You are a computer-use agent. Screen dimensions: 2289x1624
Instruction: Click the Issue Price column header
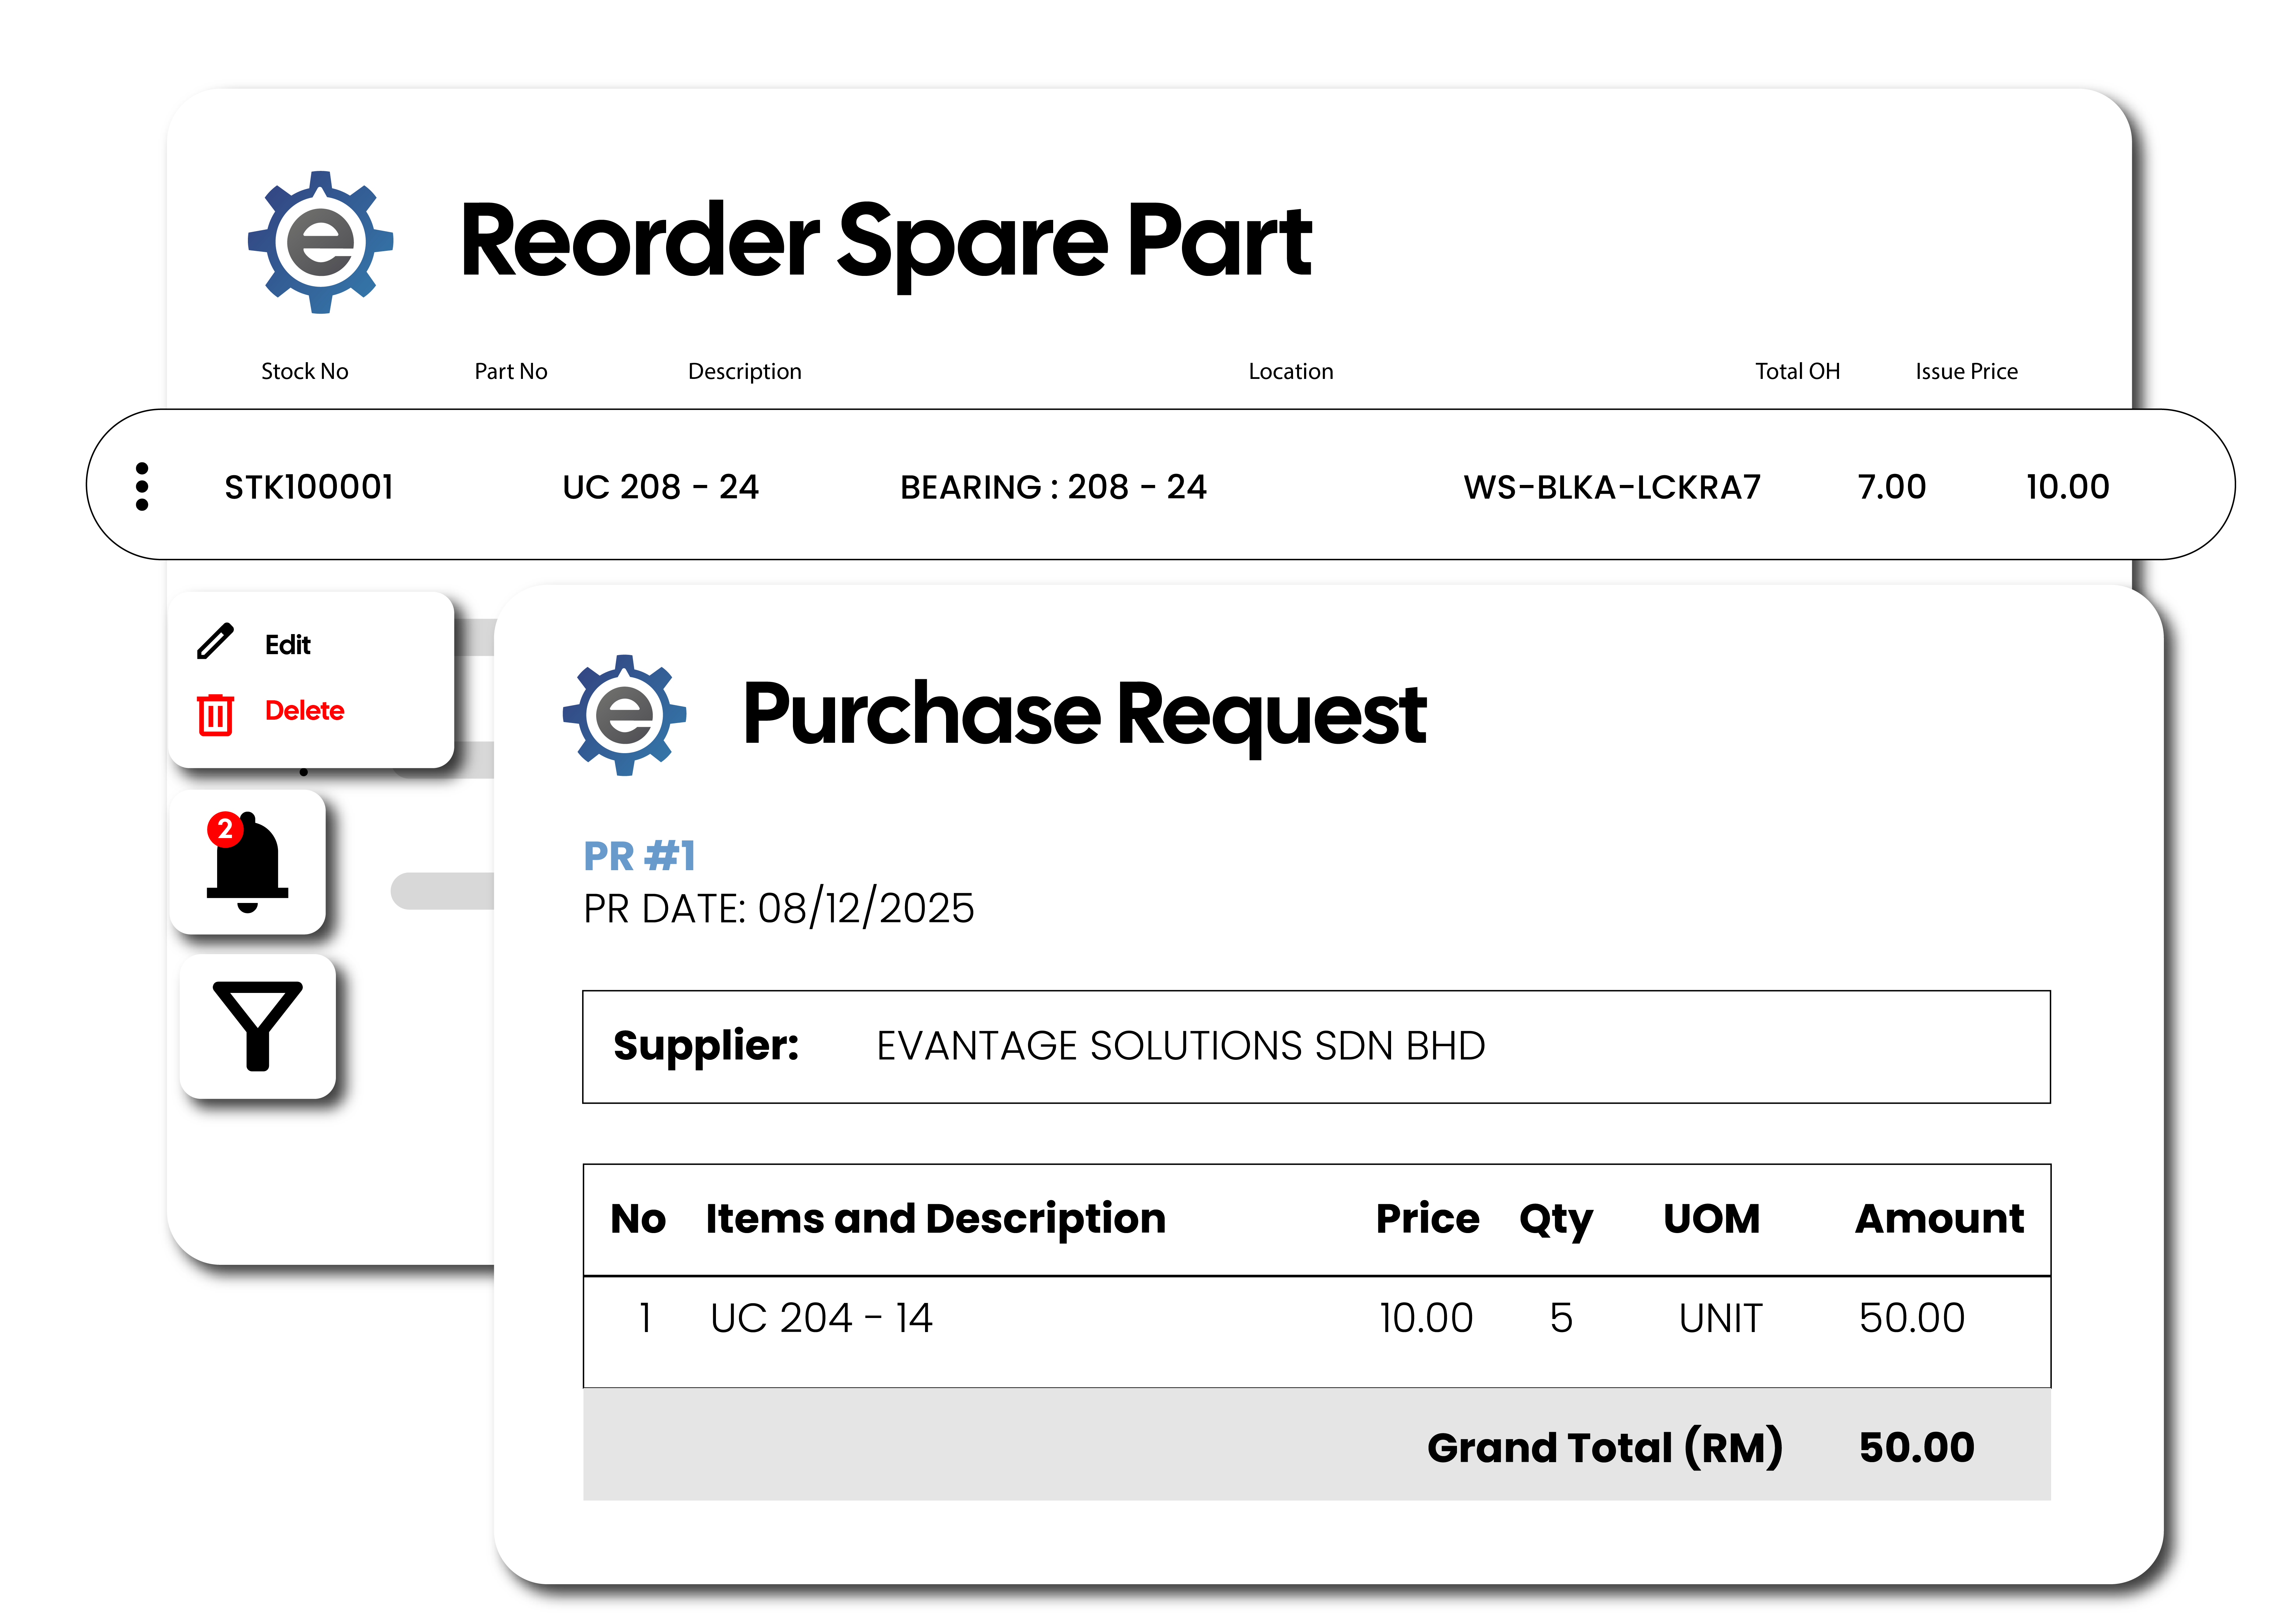1966,371
